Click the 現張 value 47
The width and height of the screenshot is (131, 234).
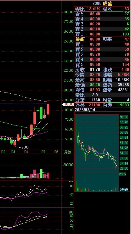127,39
